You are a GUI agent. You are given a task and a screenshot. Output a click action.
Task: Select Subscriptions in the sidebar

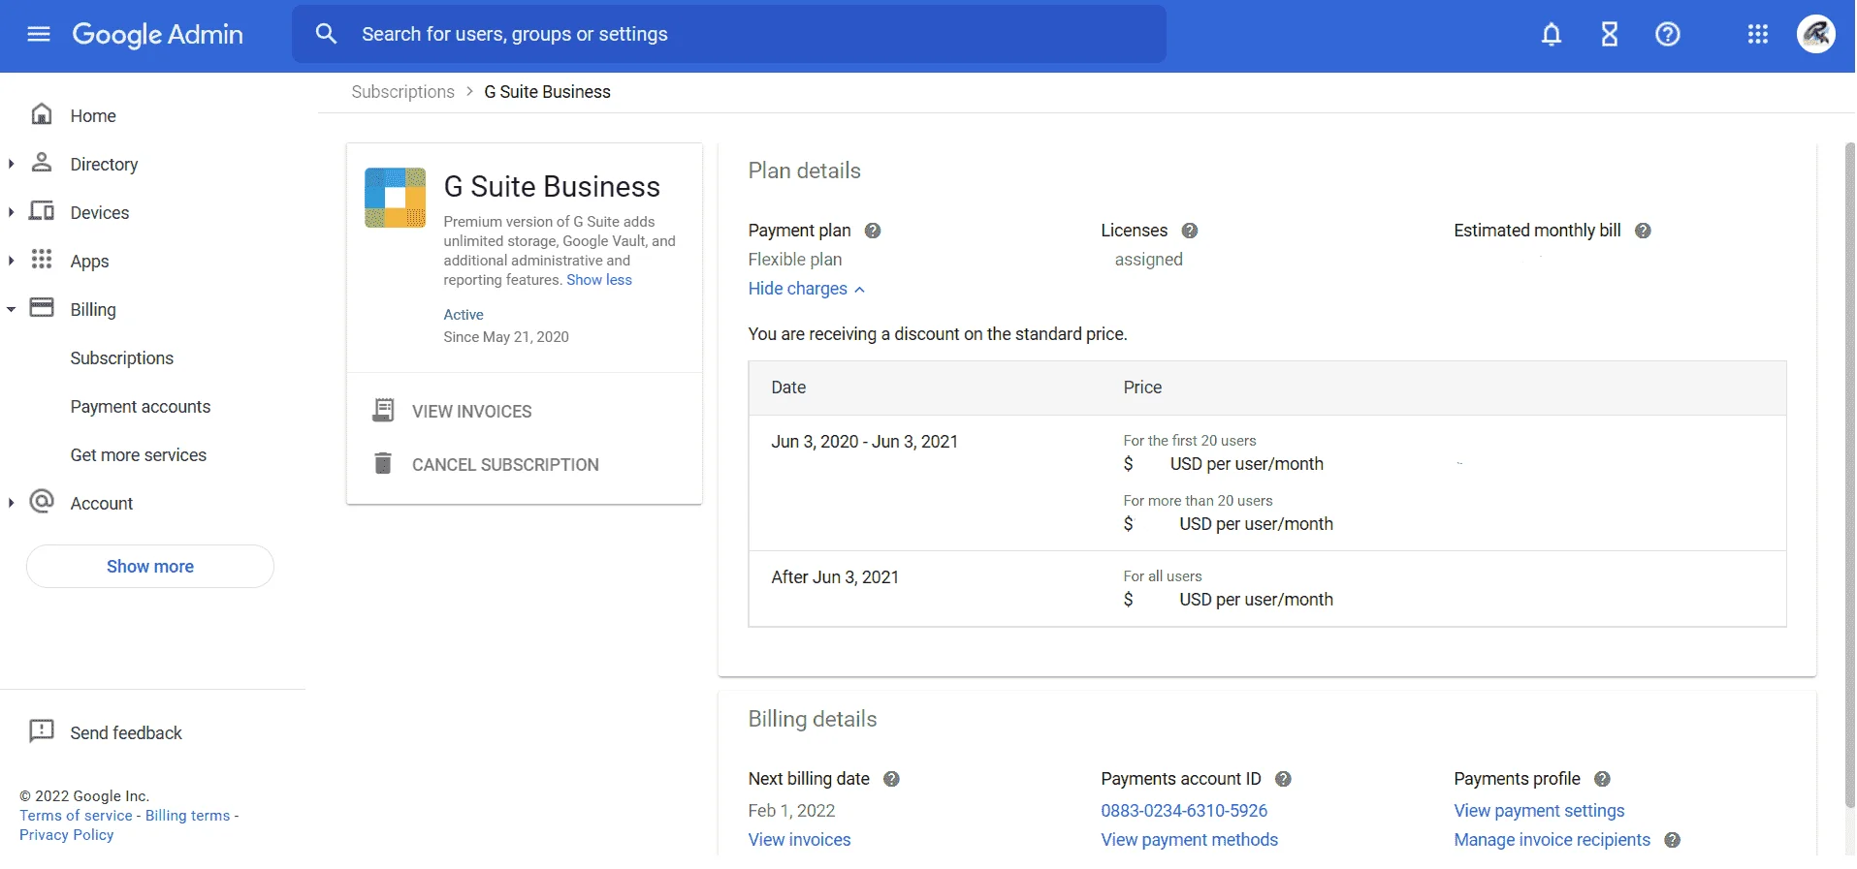pyautogui.click(x=122, y=358)
